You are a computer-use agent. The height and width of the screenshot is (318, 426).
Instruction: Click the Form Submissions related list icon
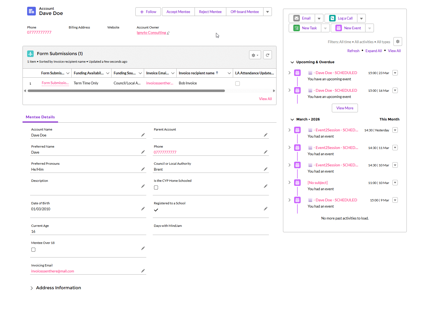[30, 53]
